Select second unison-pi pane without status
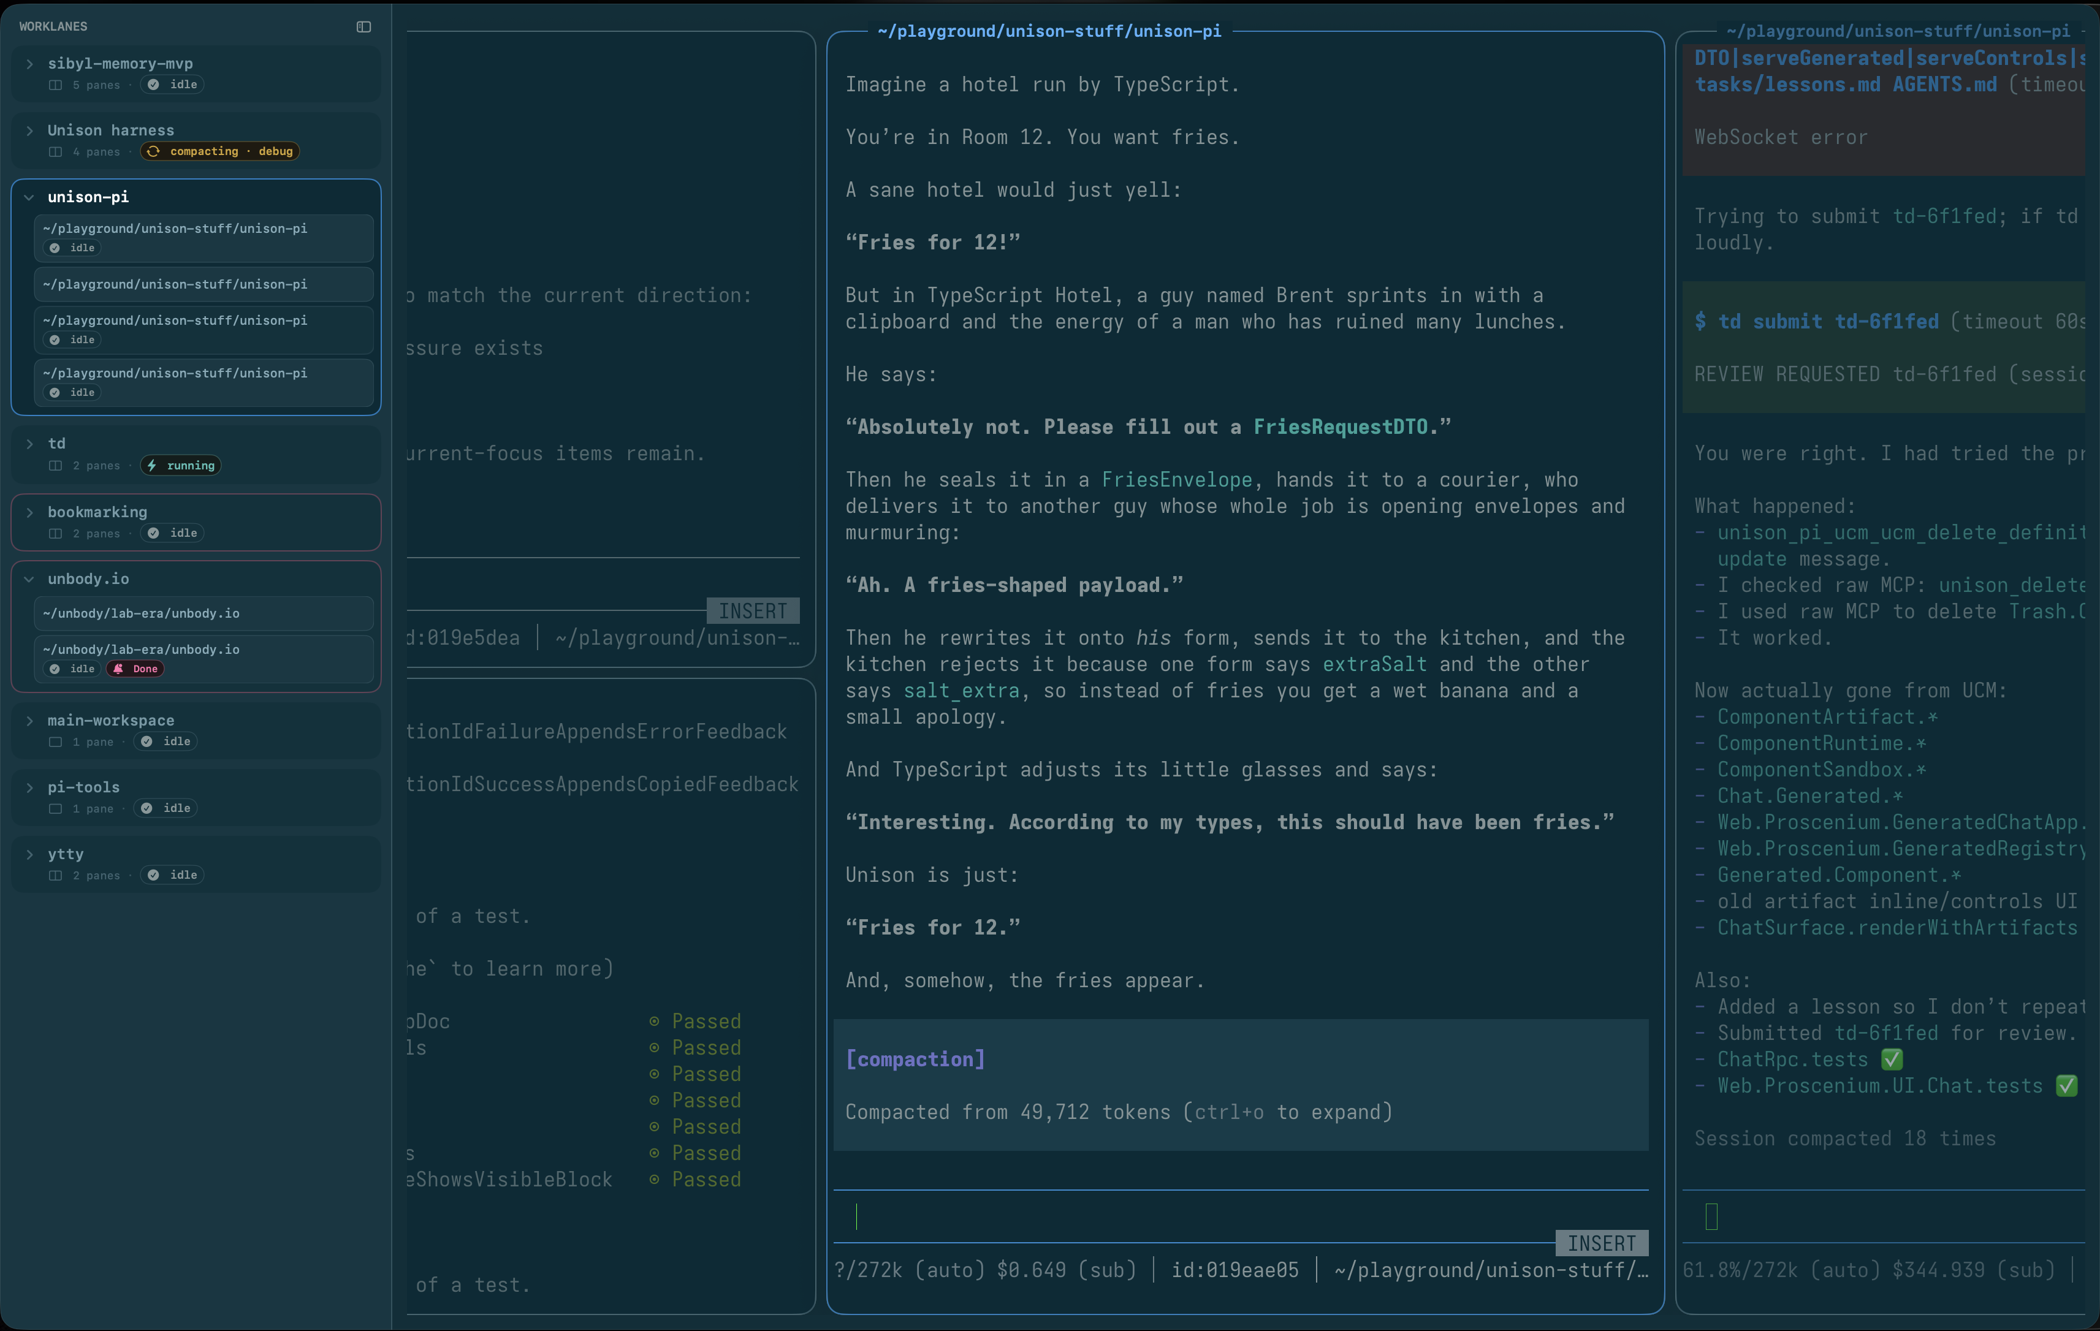 [204, 284]
